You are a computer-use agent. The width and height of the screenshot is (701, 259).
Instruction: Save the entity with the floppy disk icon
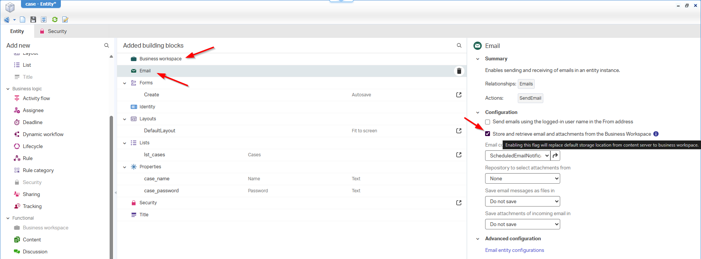click(x=33, y=19)
